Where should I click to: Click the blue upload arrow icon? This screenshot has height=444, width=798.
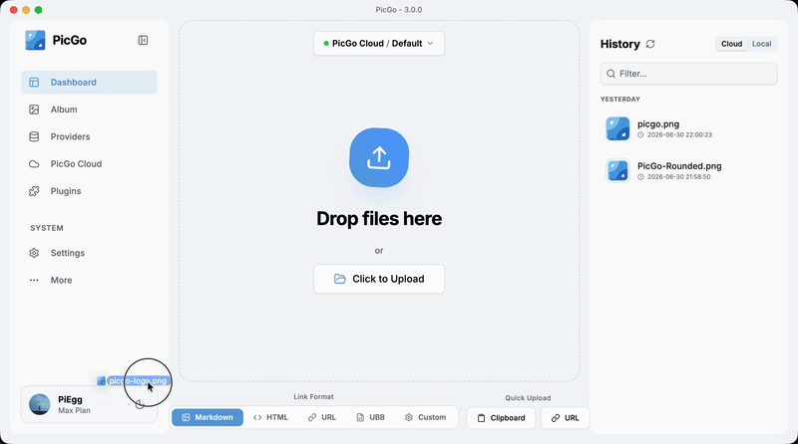coord(379,157)
